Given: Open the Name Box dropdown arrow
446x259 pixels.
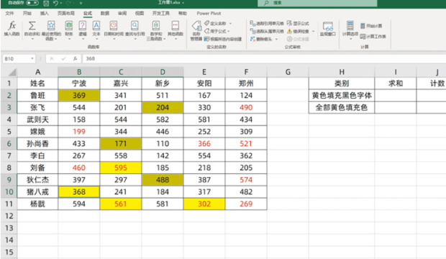Looking at the screenshot, I should click(x=32, y=58).
